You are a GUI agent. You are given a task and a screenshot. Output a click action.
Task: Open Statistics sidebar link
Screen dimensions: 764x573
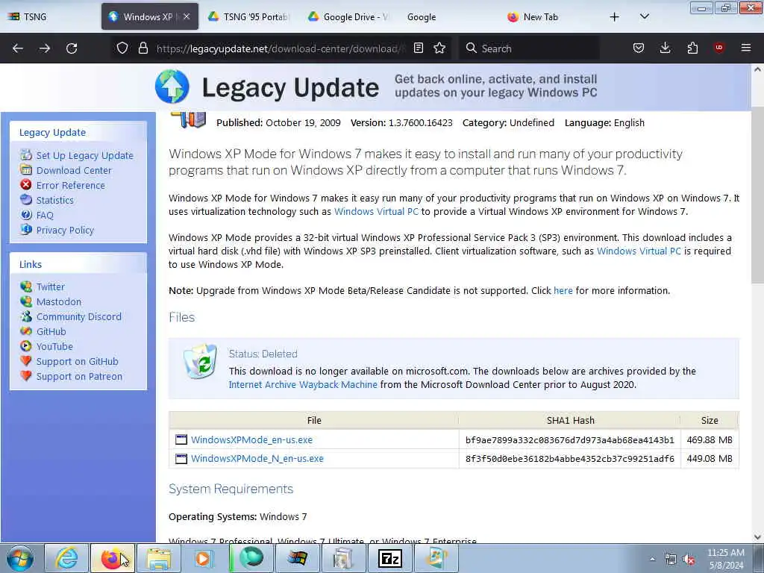[54, 200]
